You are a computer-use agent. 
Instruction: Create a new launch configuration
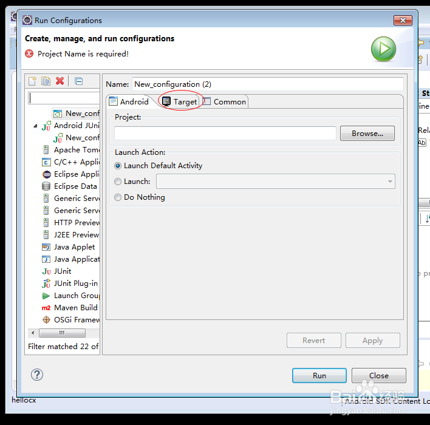coord(32,81)
